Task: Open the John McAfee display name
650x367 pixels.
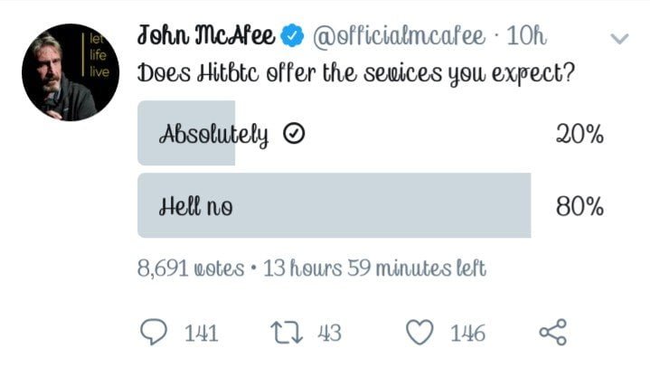Action: 207,37
